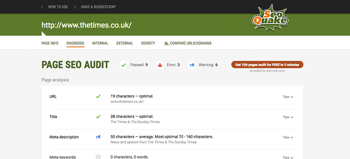Click the green Passed checkmark icon
Image resolution: width=350 pixels, height=159 pixels.
[123, 65]
